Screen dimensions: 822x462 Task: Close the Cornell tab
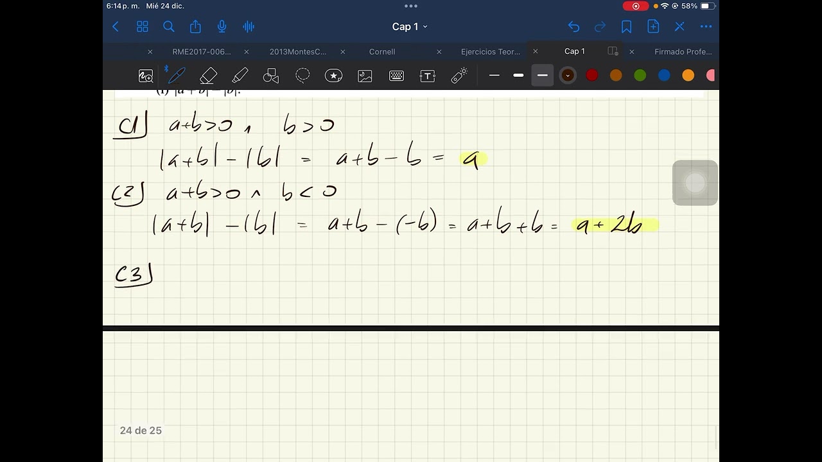[x=343, y=51]
